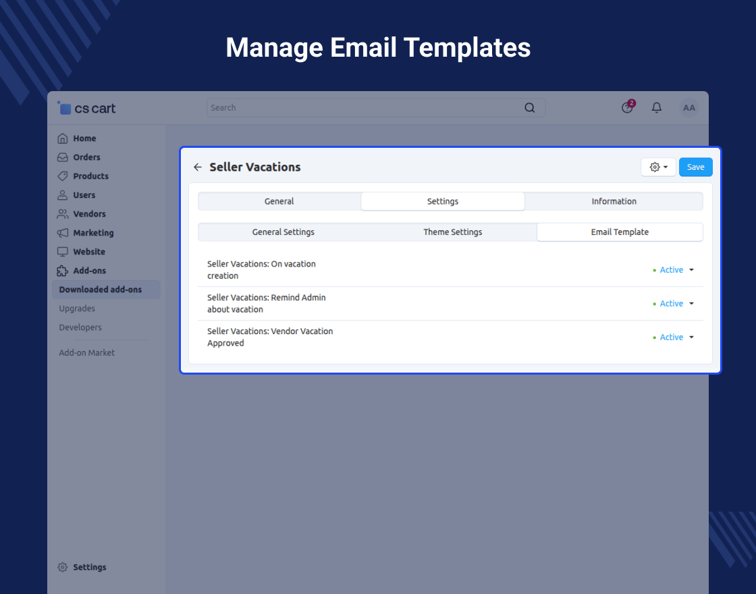Open the Add-on Market link
756x594 pixels.
87,352
